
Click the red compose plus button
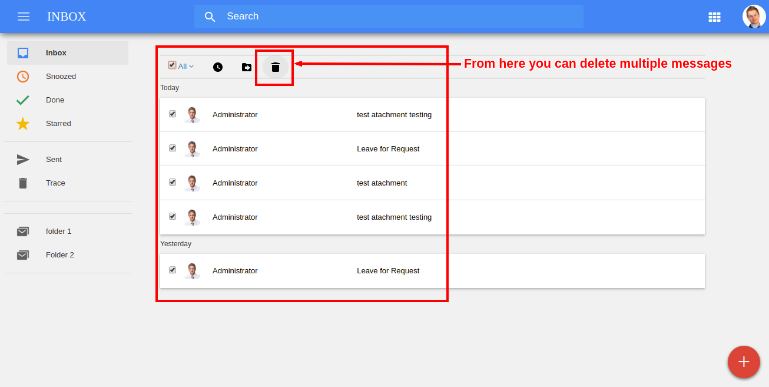744,362
